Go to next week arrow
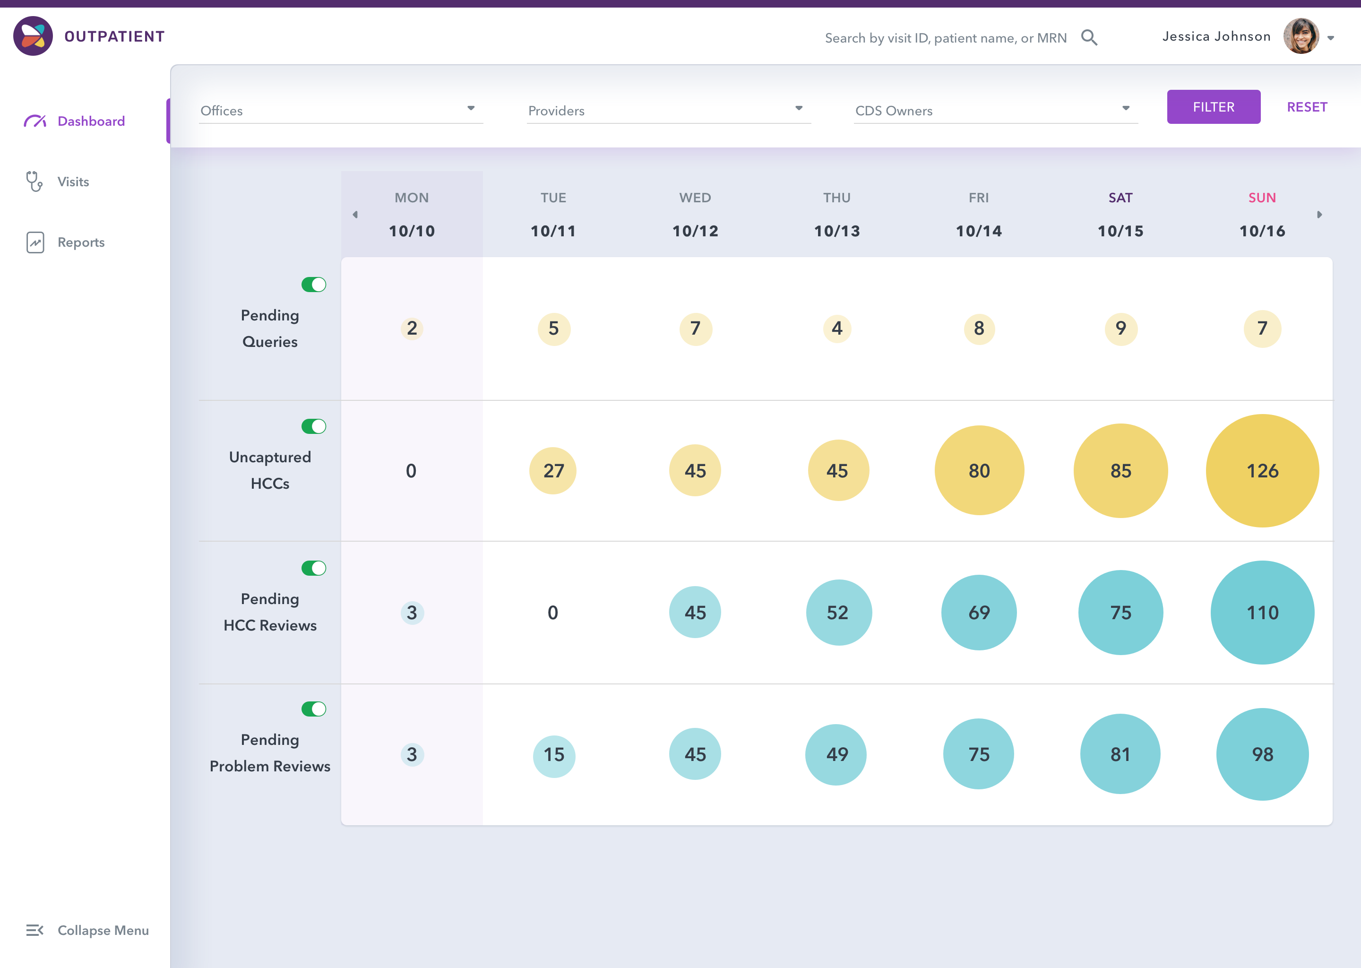The height and width of the screenshot is (968, 1361). (1319, 215)
